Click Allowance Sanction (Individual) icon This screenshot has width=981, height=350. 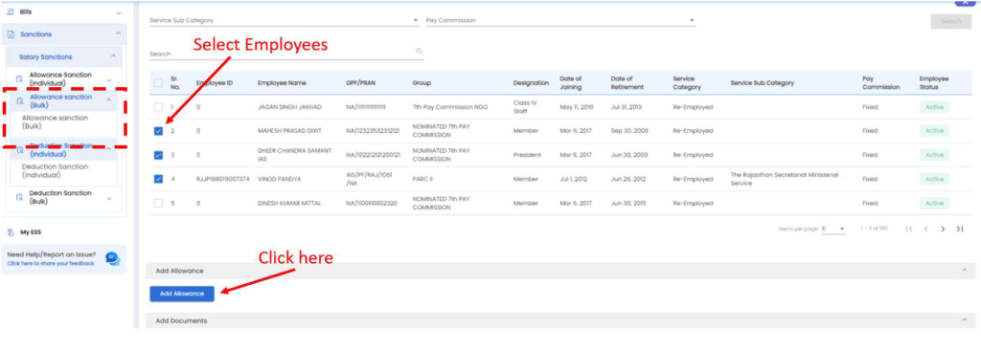pos(19,79)
